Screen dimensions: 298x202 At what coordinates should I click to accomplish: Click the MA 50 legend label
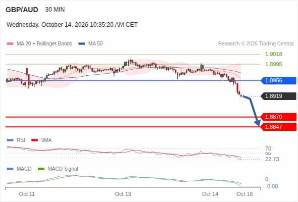pyautogui.click(x=95, y=44)
